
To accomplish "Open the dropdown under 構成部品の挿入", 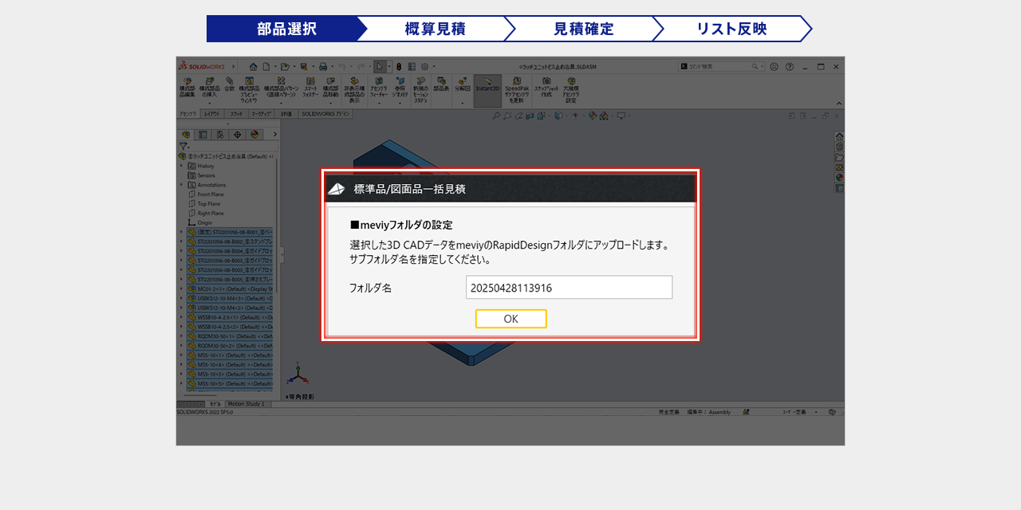I will (x=210, y=103).
